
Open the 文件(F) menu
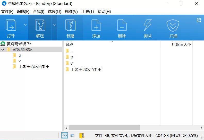[7, 12]
